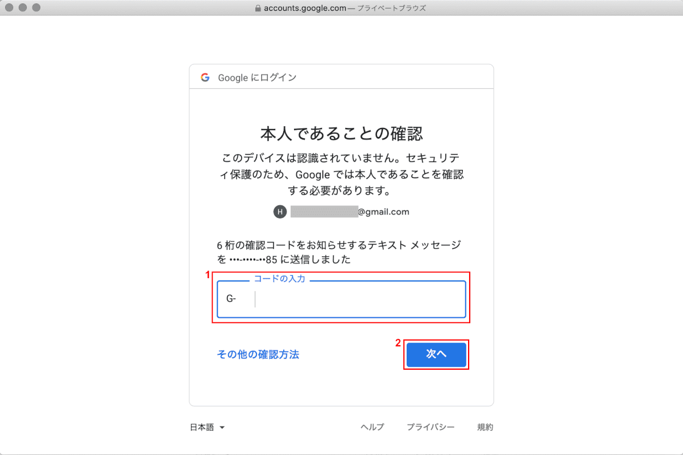Click the @gmail.com account text

click(383, 212)
